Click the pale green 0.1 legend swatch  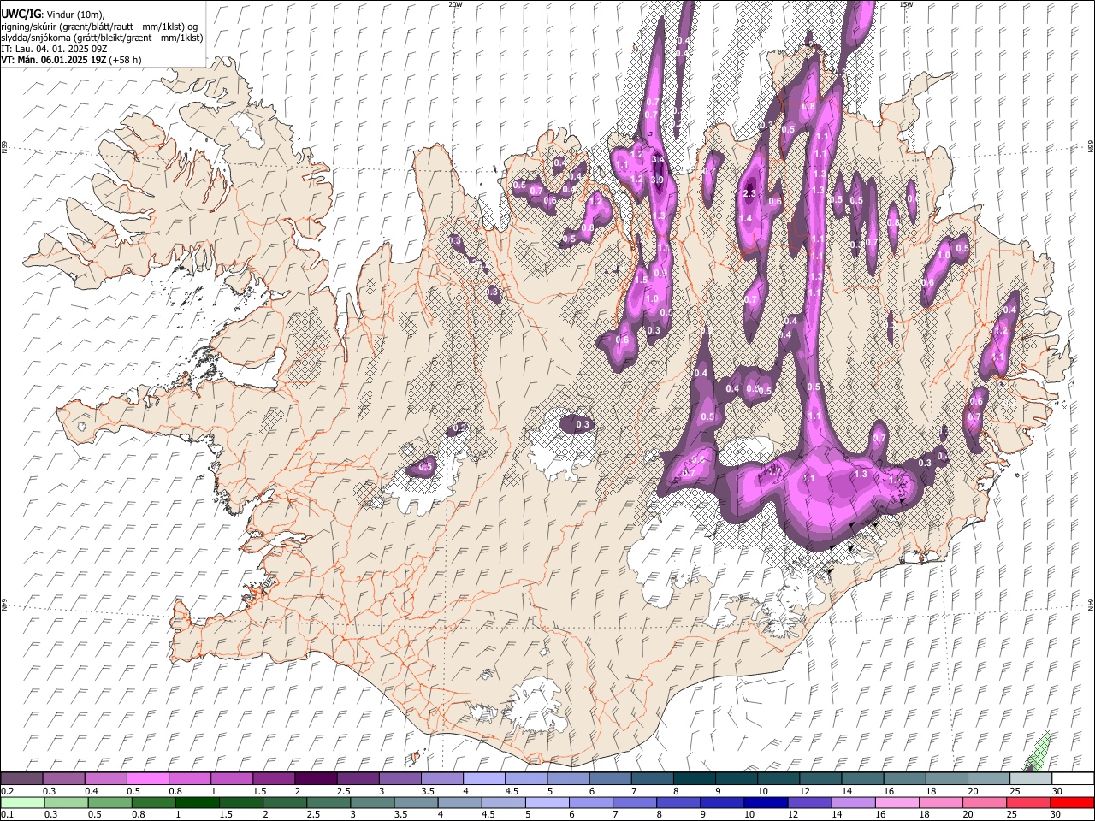(21, 803)
